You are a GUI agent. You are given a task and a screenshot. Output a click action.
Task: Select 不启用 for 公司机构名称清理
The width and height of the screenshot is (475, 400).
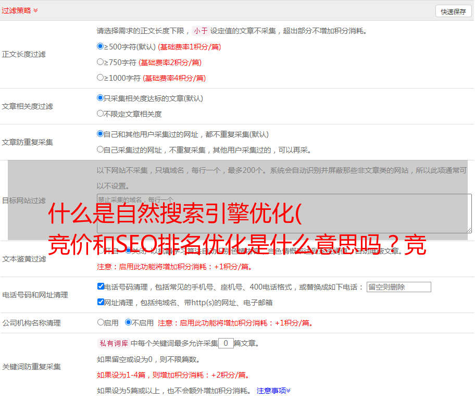[x=128, y=322]
